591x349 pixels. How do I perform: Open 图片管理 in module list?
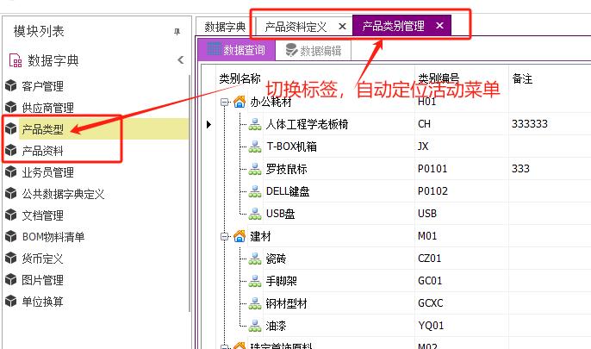pos(42,280)
